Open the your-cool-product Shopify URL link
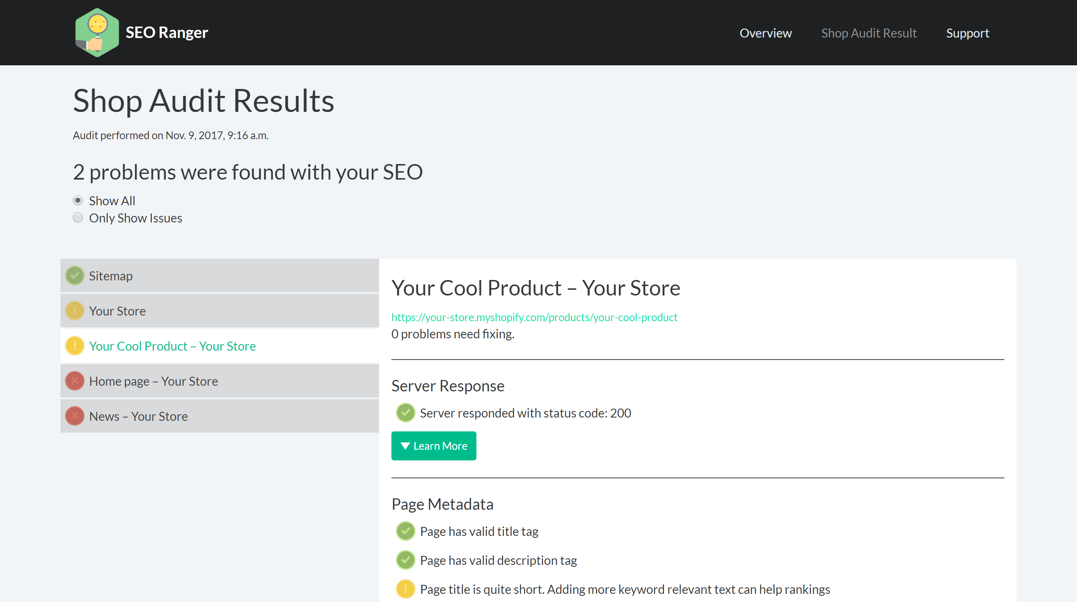The image size is (1077, 602). [x=534, y=317]
